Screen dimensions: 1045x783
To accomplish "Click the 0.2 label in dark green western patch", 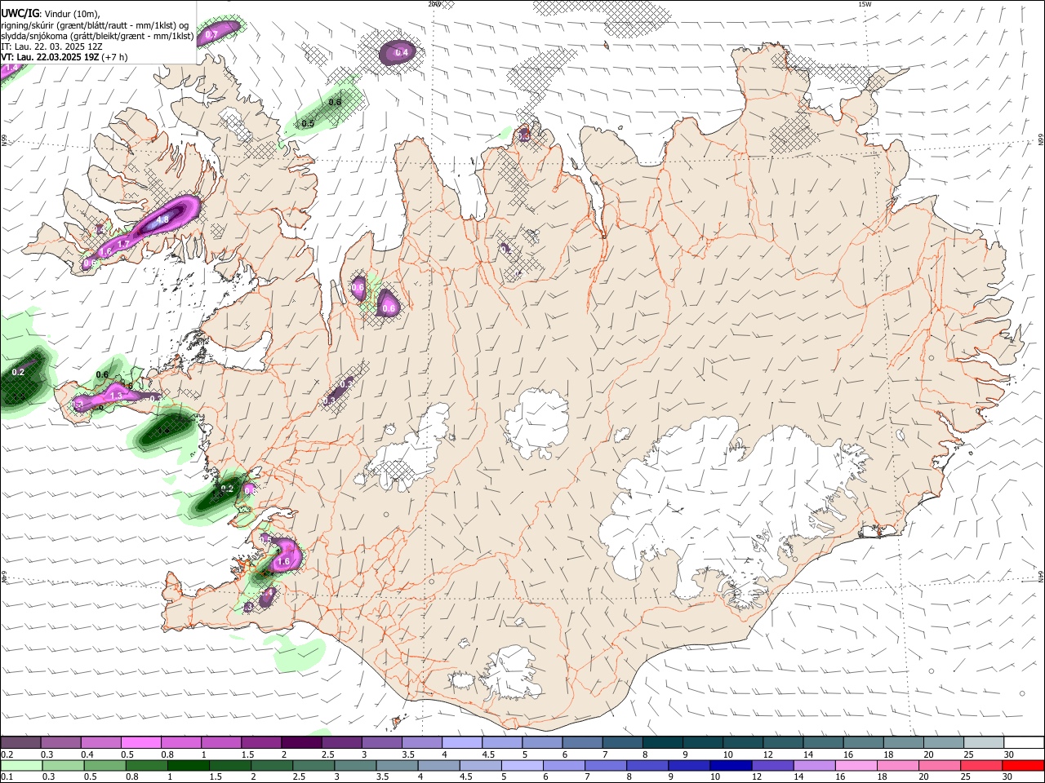I will (18, 372).
